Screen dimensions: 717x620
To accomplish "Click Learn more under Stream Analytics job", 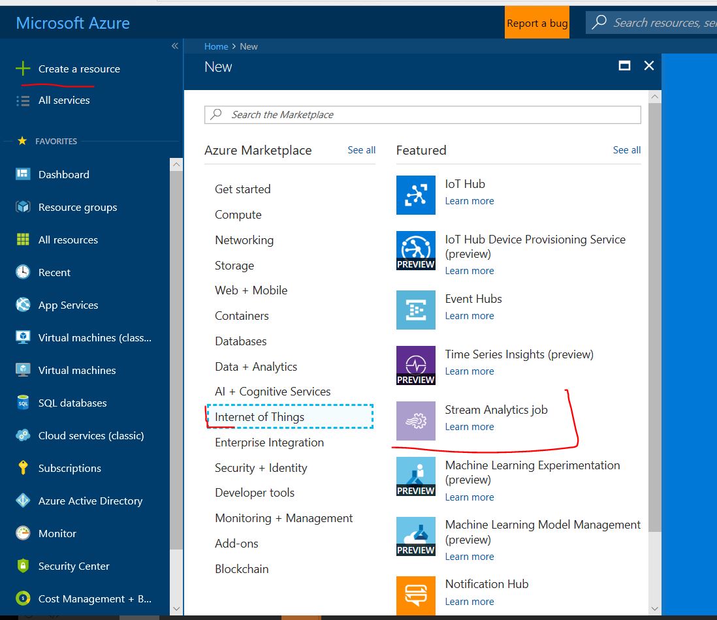I will click(x=470, y=427).
